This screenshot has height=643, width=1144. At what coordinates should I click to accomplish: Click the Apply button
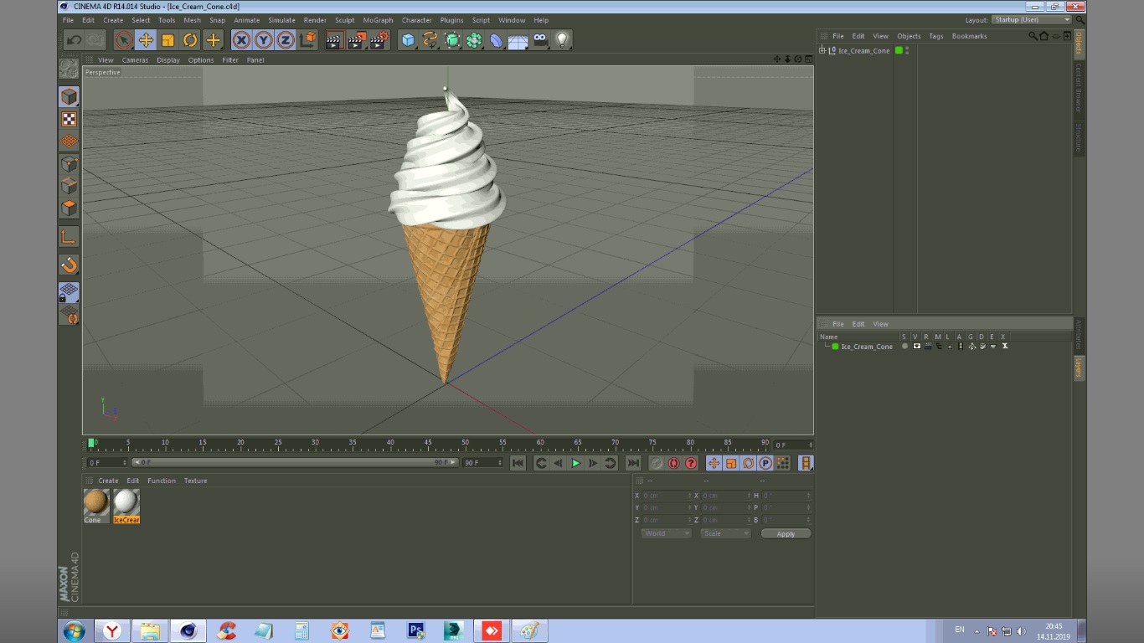point(786,534)
